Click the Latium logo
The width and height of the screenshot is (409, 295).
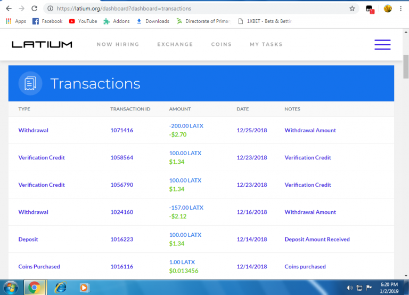pyautogui.click(x=42, y=44)
